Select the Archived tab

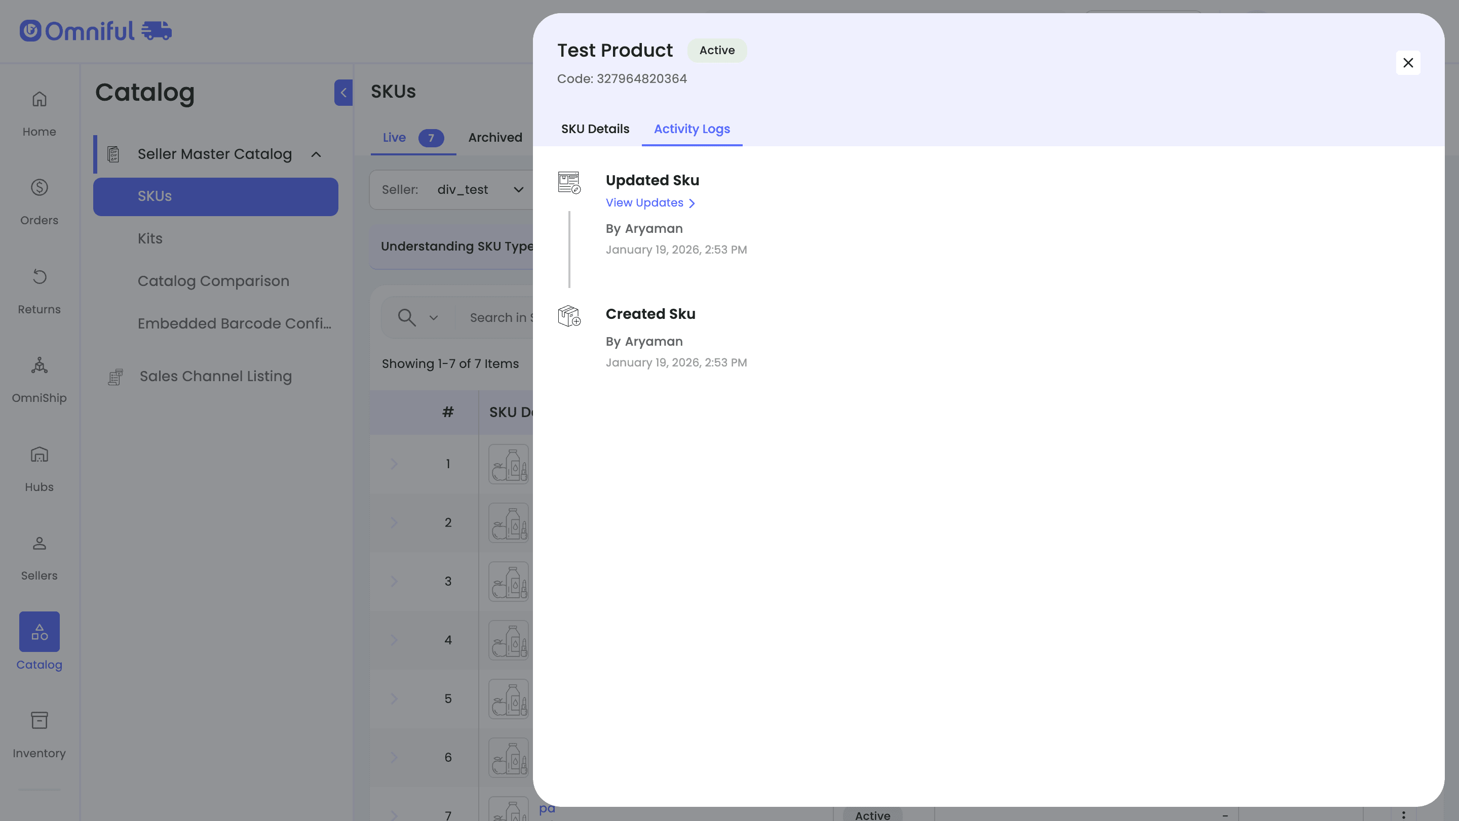pyautogui.click(x=495, y=138)
